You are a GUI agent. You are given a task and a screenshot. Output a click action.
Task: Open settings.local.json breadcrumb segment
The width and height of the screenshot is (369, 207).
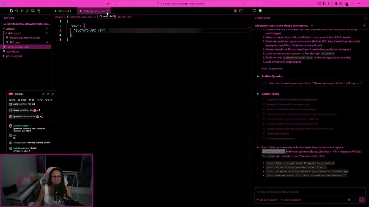79,17
